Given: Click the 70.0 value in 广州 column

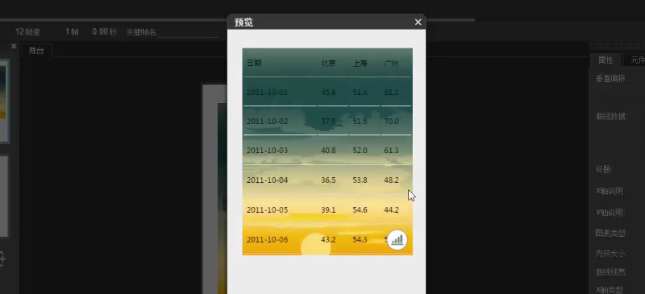Looking at the screenshot, I should tap(391, 122).
